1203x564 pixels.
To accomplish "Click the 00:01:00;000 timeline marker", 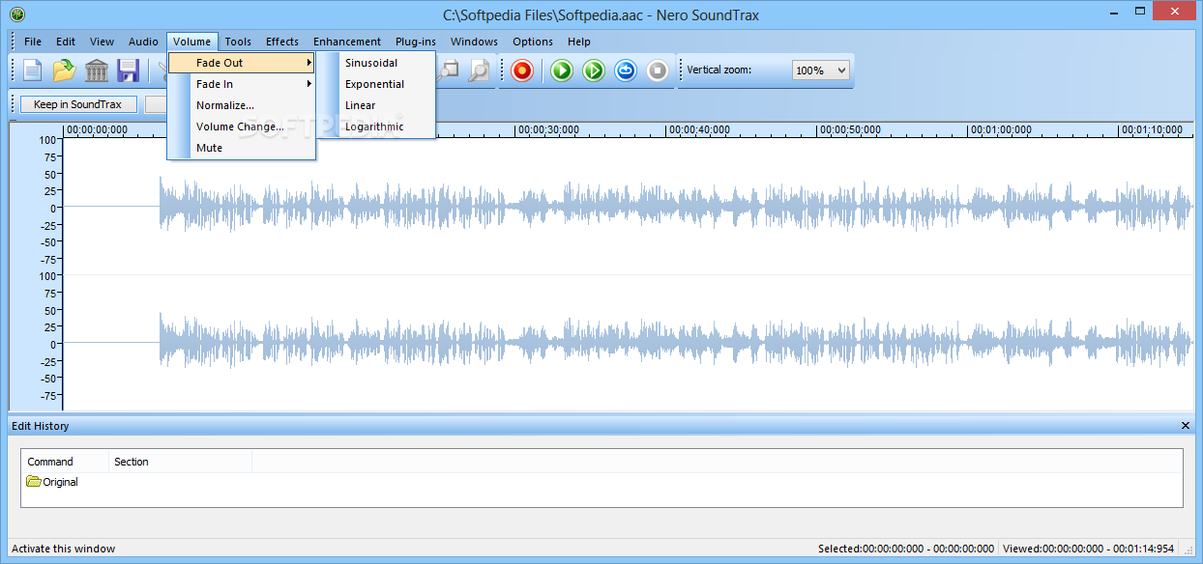I will (x=1001, y=129).
